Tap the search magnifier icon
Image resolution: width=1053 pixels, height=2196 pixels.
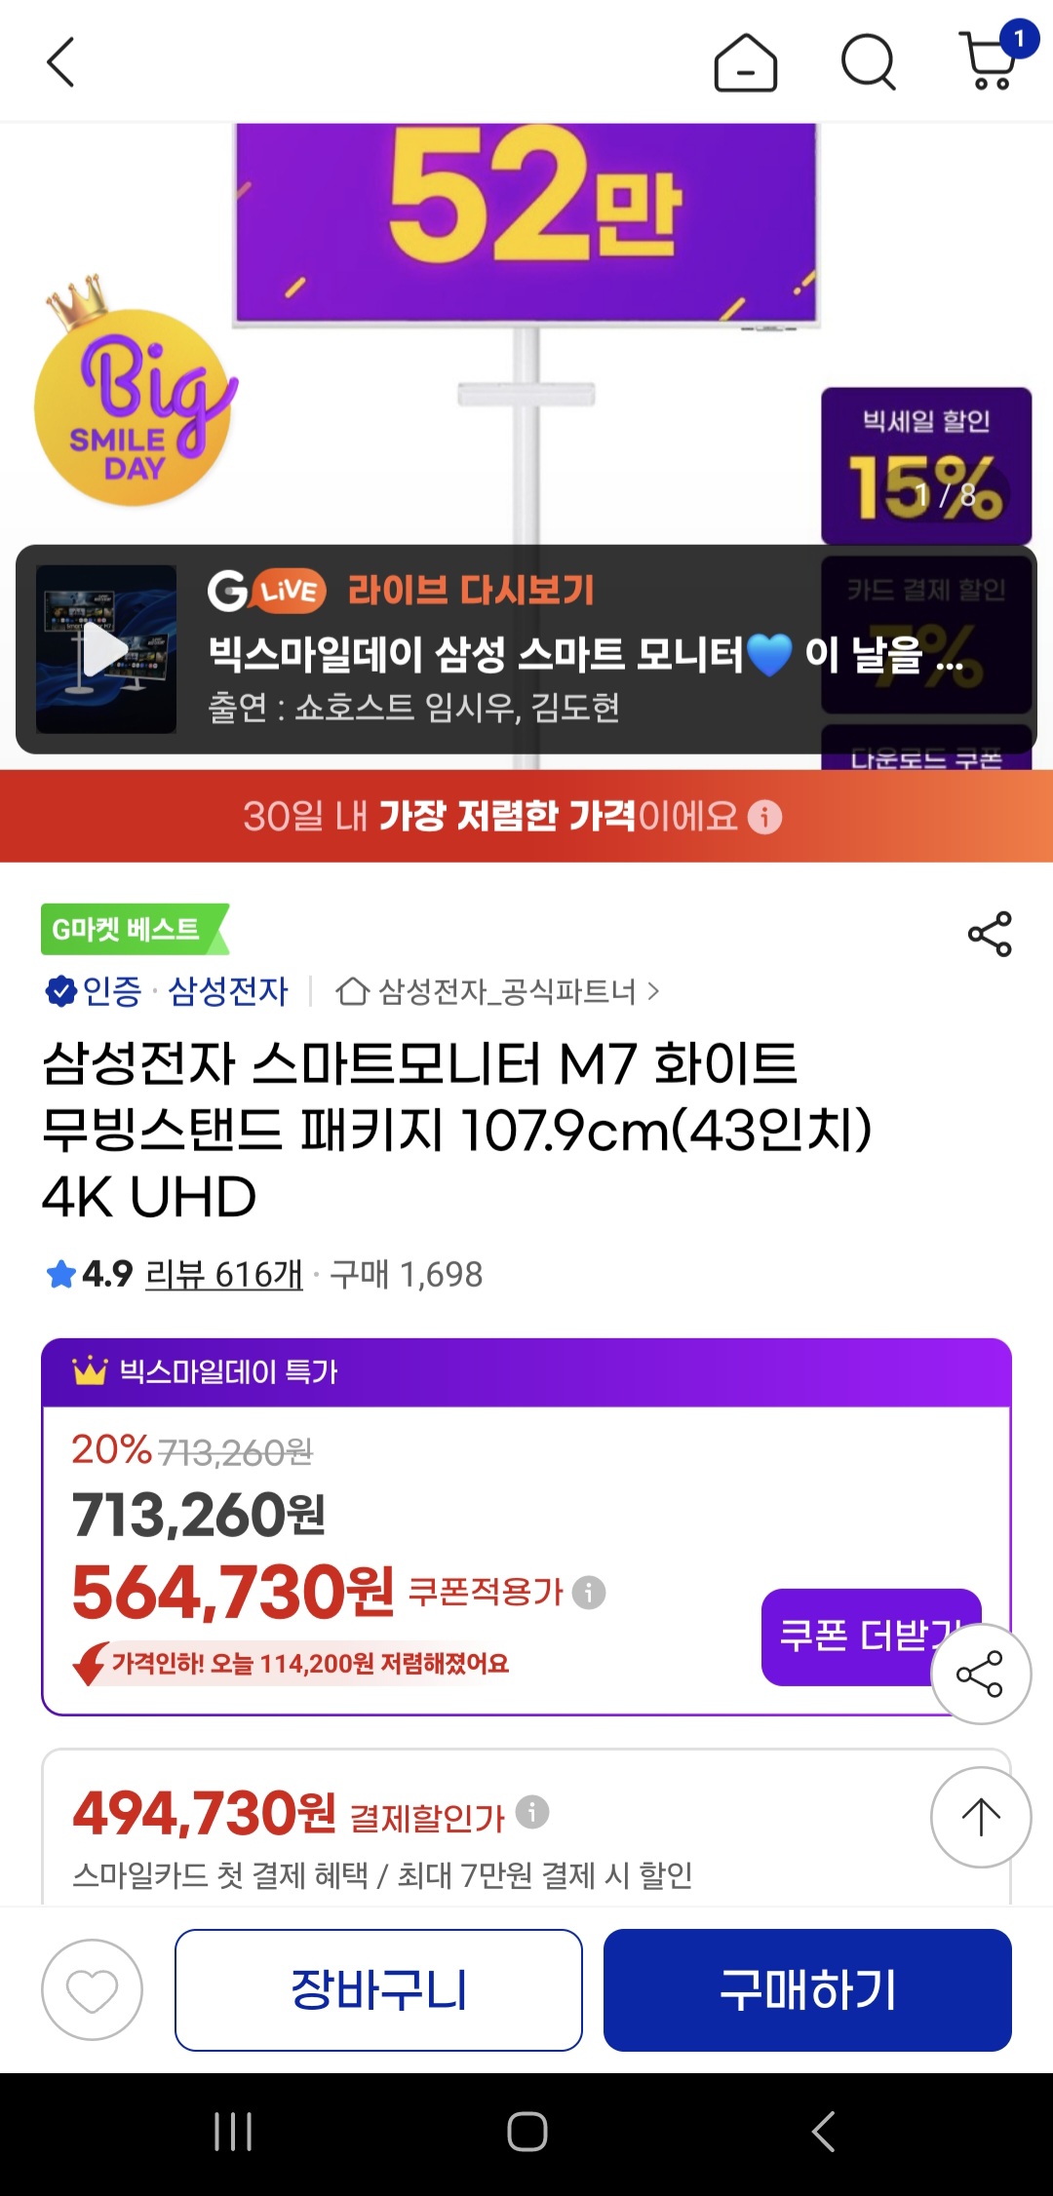coord(868,62)
